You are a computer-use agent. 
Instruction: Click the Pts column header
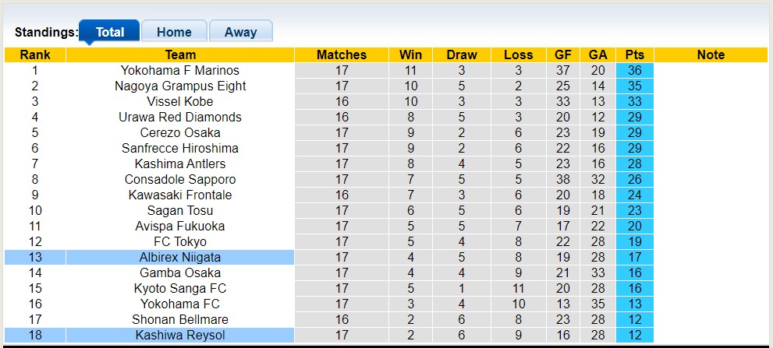635,54
